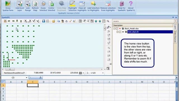The width and height of the screenshot is (179, 101).
Task: Open the grid icon dropdown arrow in status bar
Action: pyautogui.click(x=83, y=73)
